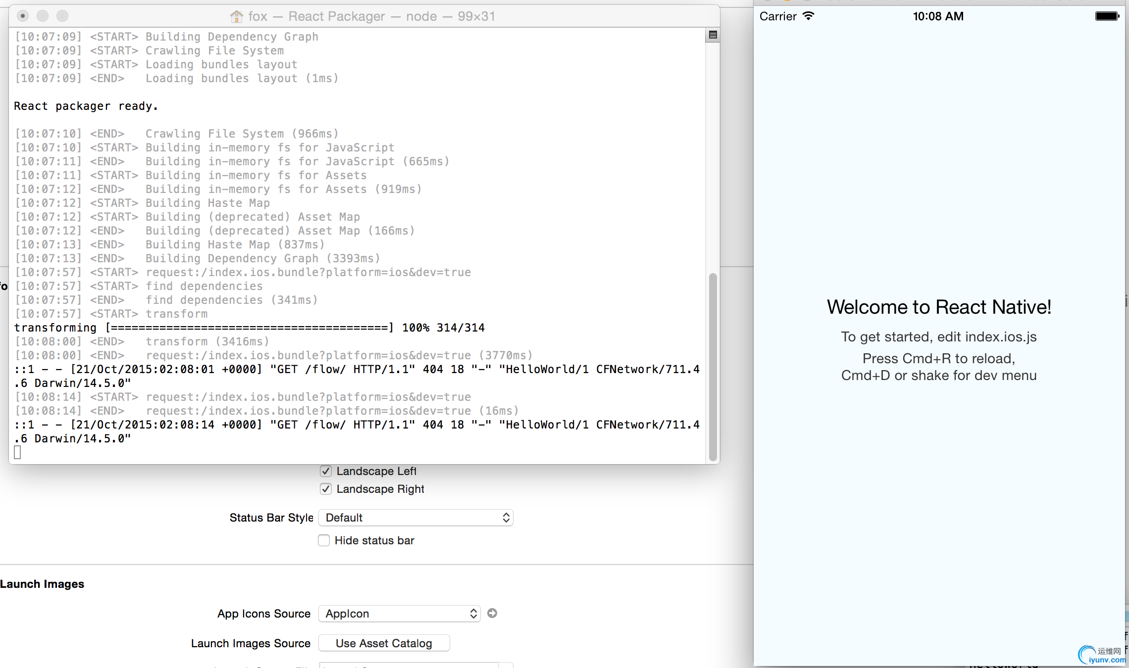
Task: Open the Status Bar Style dropdown
Action: point(416,518)
